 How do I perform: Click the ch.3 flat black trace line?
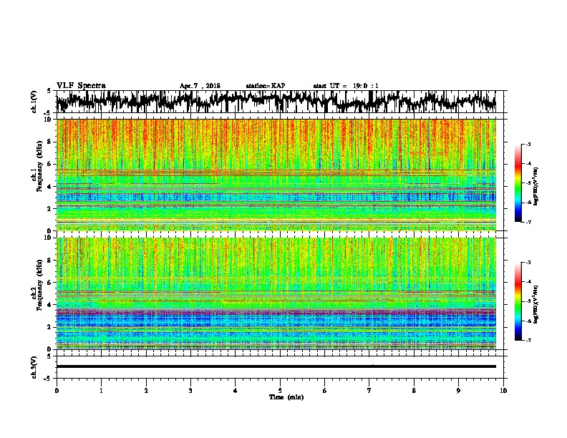coord(276,366)
